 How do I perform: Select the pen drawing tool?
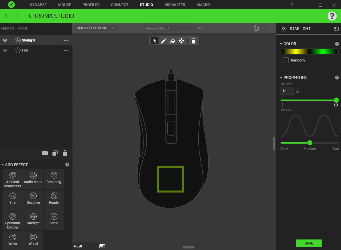pyautogui.click(x=163, y=41)
